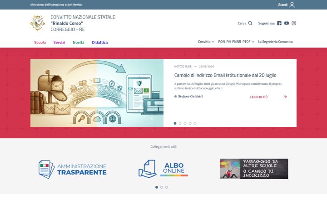This screenshot has width=327, height=204.
Task: Open Passaggio da altre scuole banner
Action: pyautogui.click(x=254, y=169)
